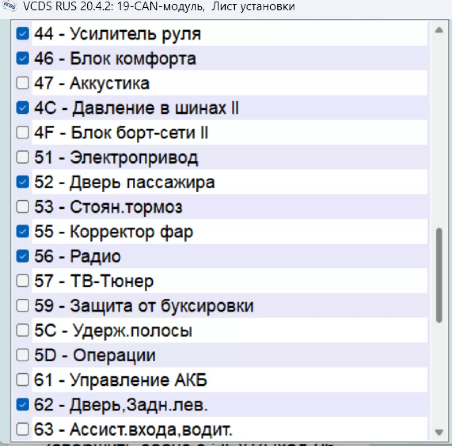The image size is (452, 446).
Task: Toggle off 55 - Корректор фар
Action: pos(23,231)
